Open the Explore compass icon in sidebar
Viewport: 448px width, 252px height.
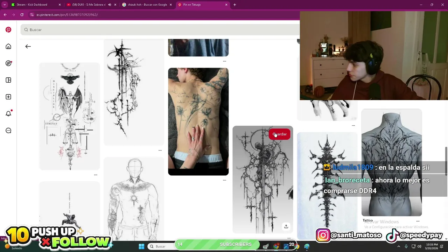tap(8, 63)
